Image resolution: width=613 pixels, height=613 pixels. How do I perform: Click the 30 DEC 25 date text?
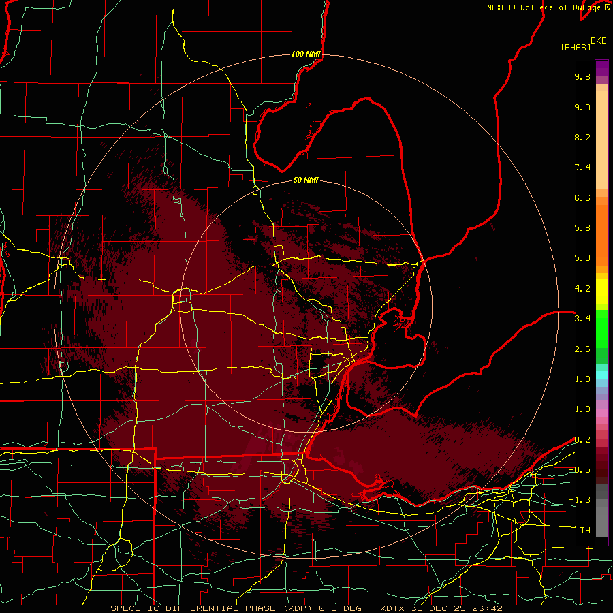(439, 608)
